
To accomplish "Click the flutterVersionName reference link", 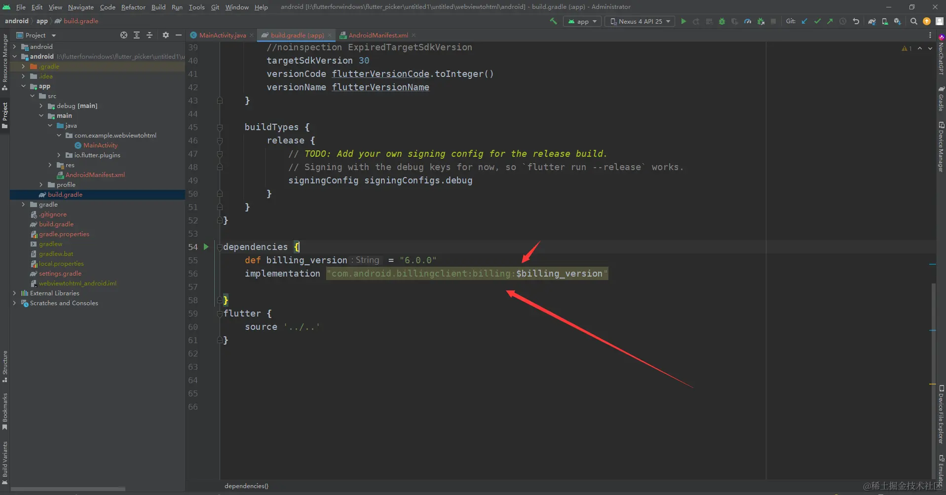I will 380,87.
